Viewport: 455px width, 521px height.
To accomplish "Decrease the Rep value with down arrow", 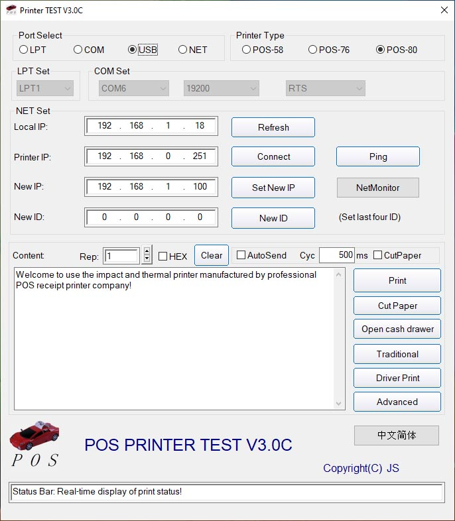I will point(147,259).
